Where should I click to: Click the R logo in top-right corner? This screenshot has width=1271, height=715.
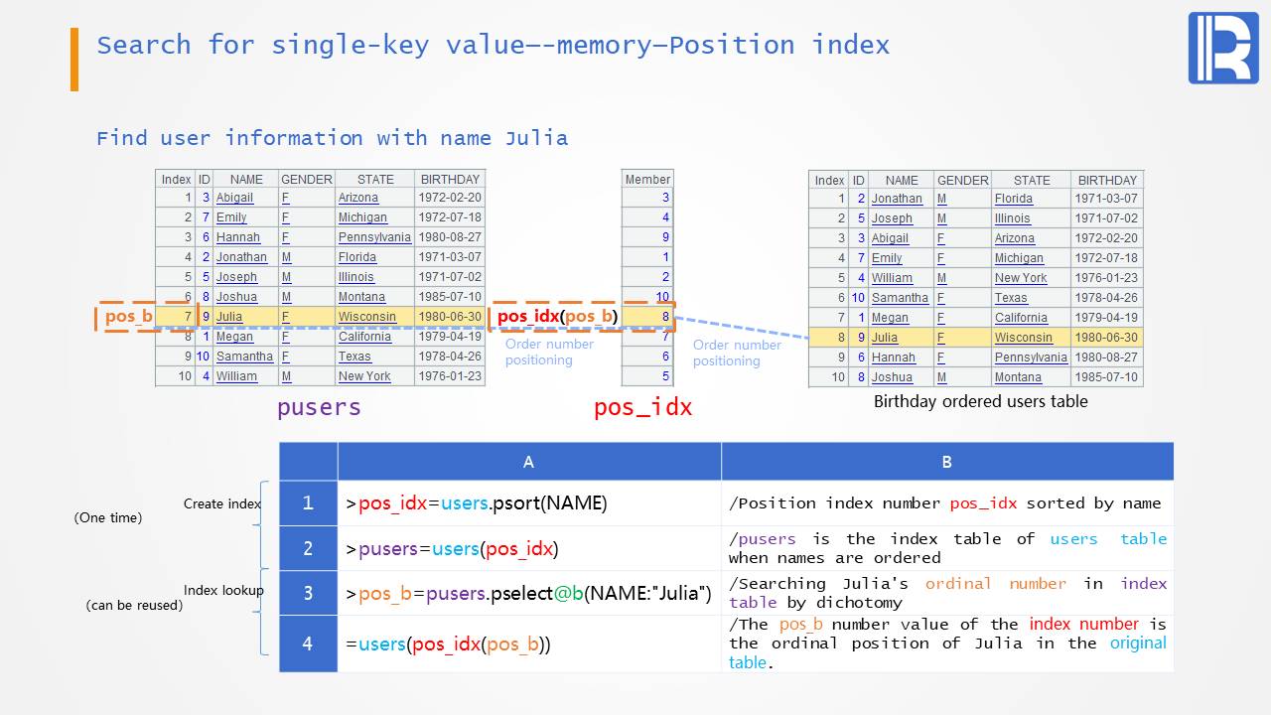tap(1222, 49)
